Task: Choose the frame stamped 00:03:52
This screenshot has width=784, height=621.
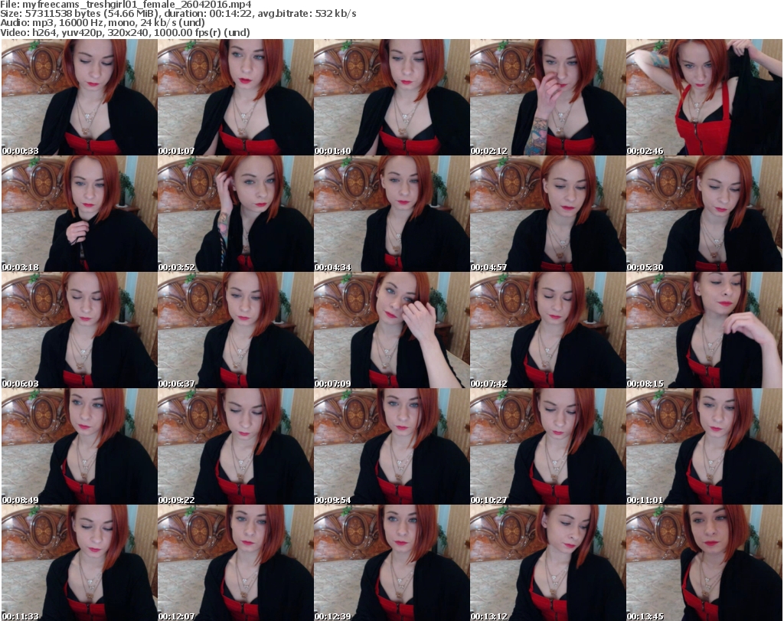Action: pos(236,214)
